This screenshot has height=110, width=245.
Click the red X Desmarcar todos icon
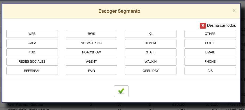203,26
